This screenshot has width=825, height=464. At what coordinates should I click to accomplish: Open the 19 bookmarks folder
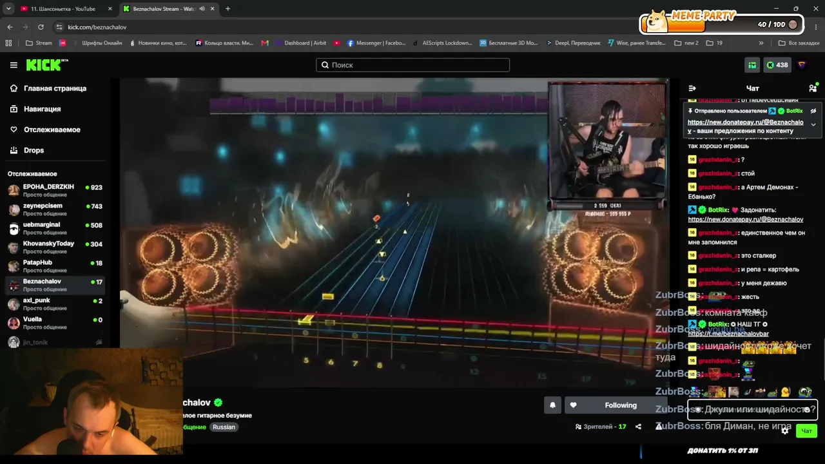point(714,43)
